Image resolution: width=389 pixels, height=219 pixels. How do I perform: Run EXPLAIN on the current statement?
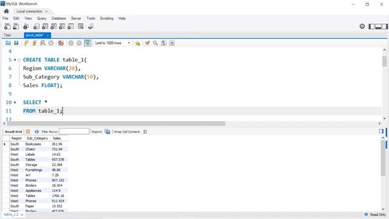[43, 43]
